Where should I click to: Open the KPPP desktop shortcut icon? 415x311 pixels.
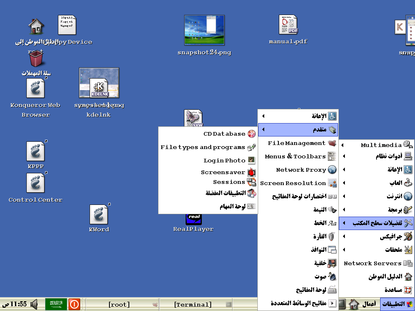[x=36, y=151]
